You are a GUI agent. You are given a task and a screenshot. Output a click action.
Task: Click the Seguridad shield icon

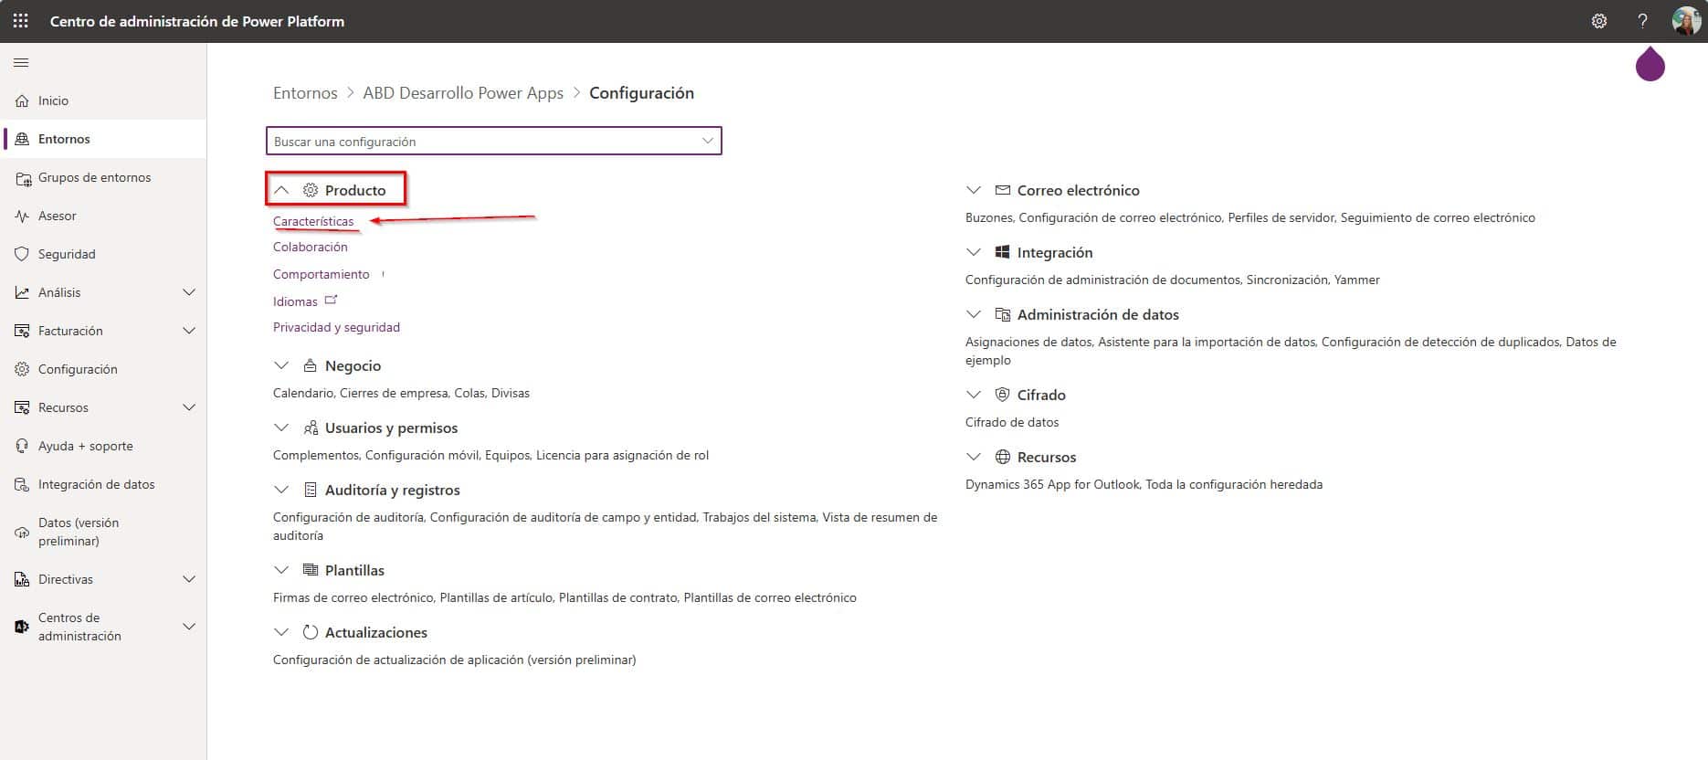[22, 254]
